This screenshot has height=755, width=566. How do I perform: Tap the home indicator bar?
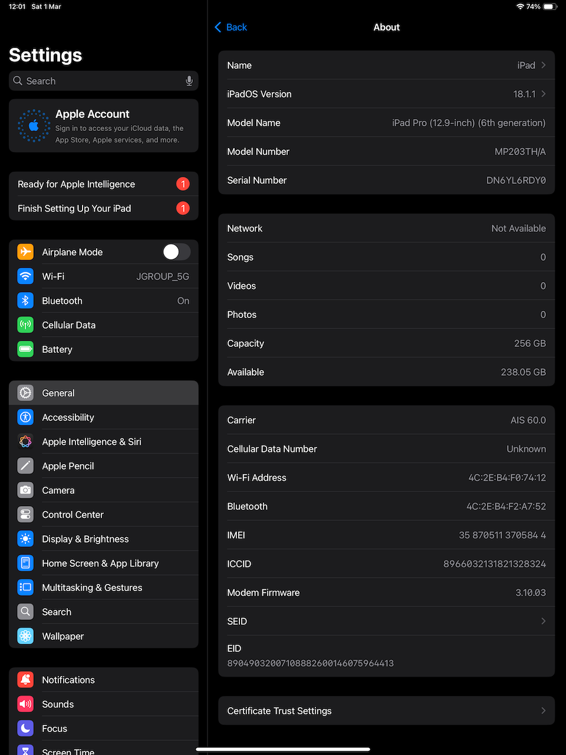pyautogui.click(x=283, y=750)
